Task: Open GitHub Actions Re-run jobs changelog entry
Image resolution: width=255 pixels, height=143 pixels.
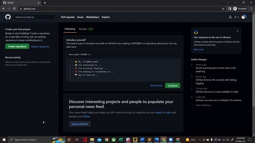Action: (216, 81)
